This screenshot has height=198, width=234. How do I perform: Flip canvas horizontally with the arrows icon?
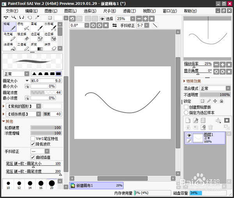point(114,25)
